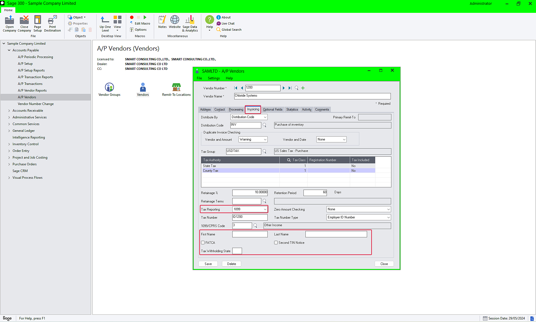Image resolution: width=536 pixels, height=322 pixels.
Task: Enable the FATCA checkbox
Action: click(203, 243)
